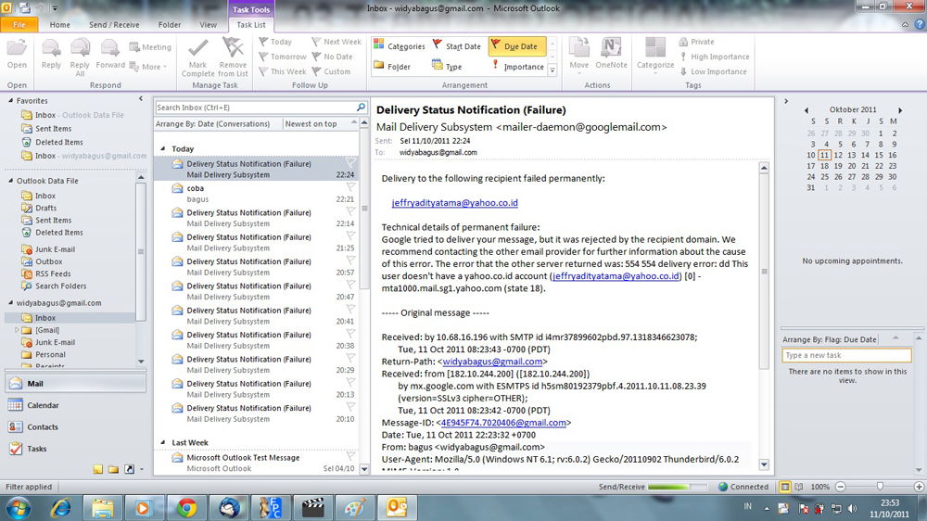Arrange tasks by Type
927x521 pixels.
(x=447, y=67)
